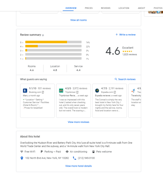The width and height of the screenshot is (163, 183).
Task: Click the Travelocity logo icon
Action: tap(133, 90)
